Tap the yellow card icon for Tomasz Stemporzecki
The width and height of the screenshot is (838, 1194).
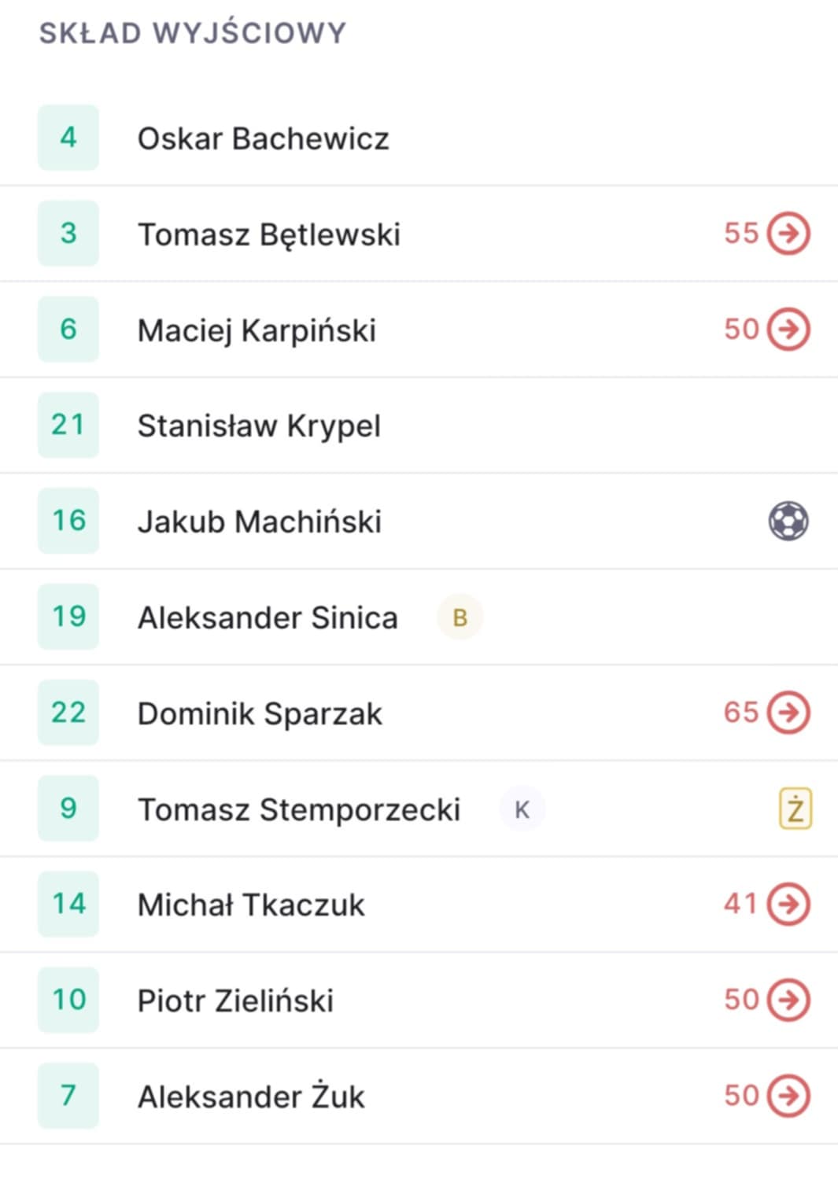796,809
